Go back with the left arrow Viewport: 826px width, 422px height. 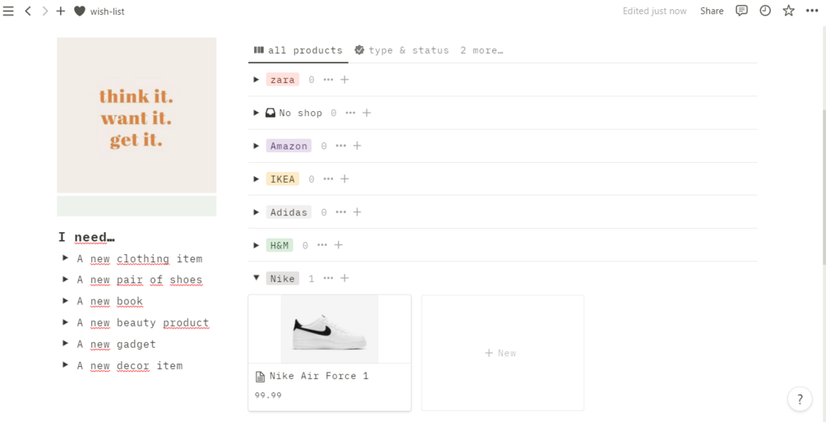(28, 12)
